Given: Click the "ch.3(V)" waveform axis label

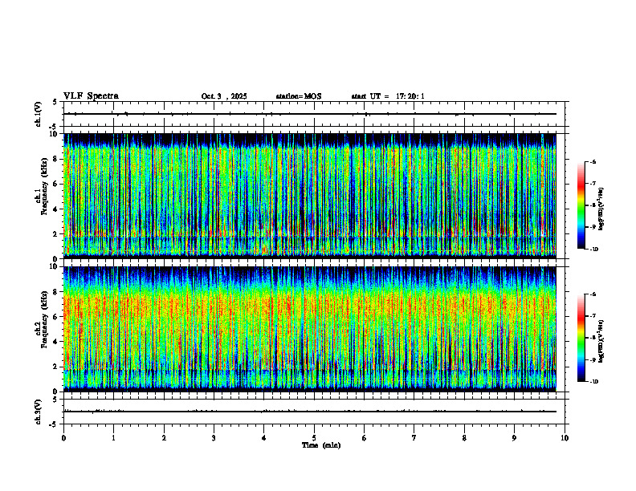Looking at the screenshot, I should tap(39, 412).
